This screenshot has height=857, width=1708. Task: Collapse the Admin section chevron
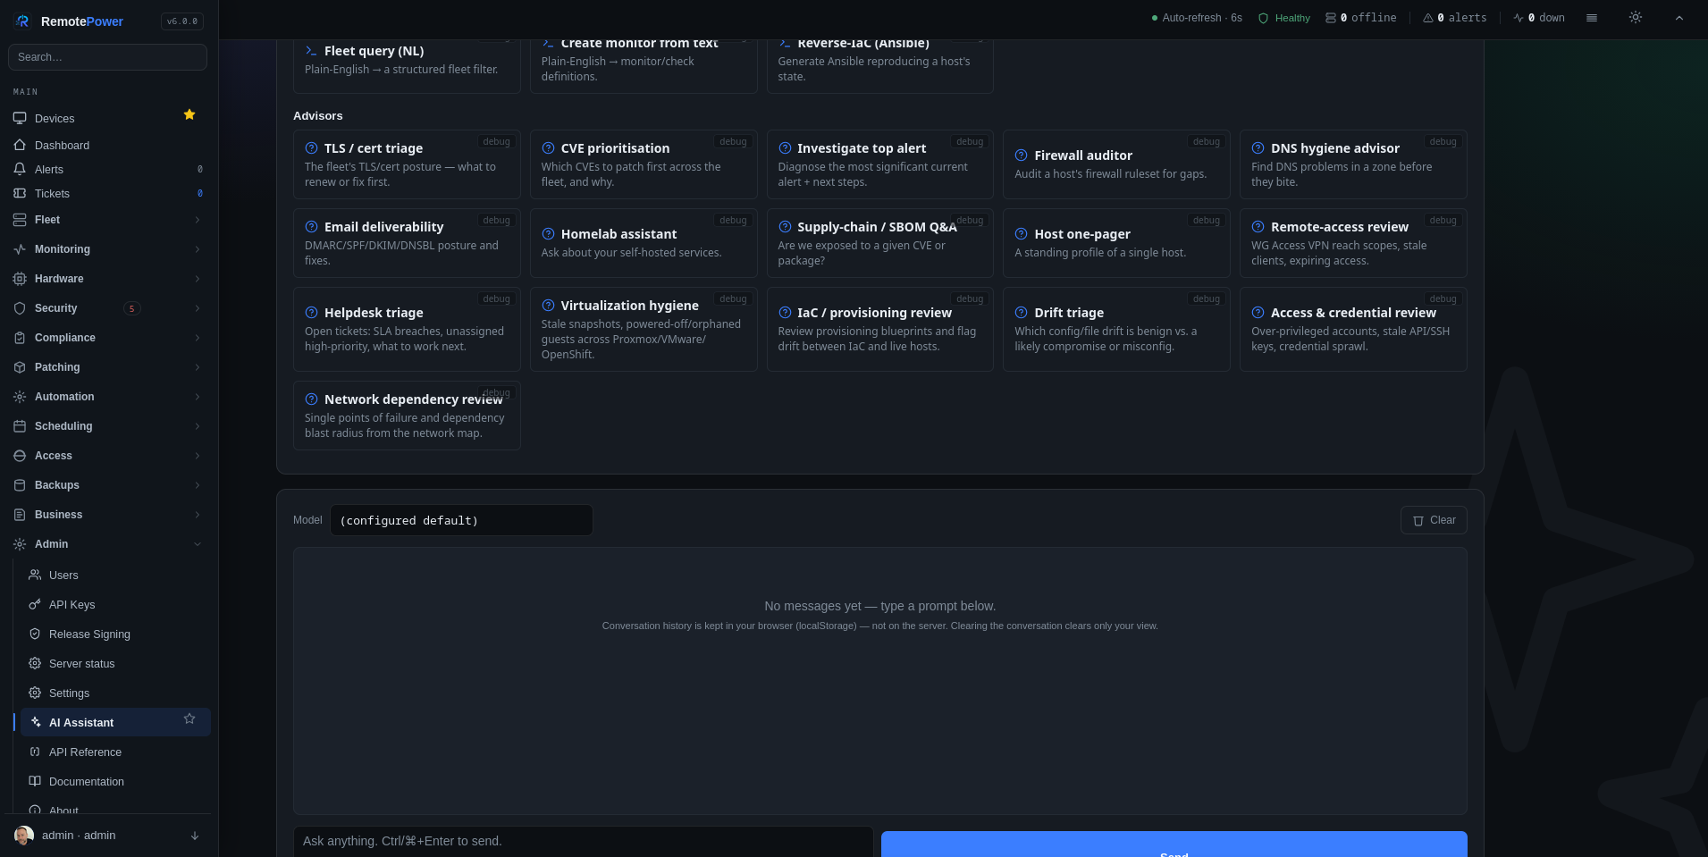[198, 544]
